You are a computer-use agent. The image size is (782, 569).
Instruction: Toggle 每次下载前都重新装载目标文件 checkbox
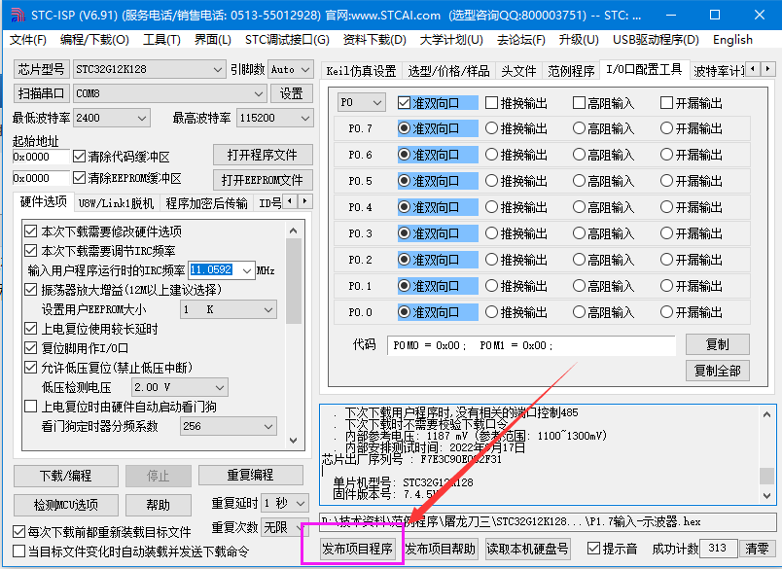coord(18,532)
